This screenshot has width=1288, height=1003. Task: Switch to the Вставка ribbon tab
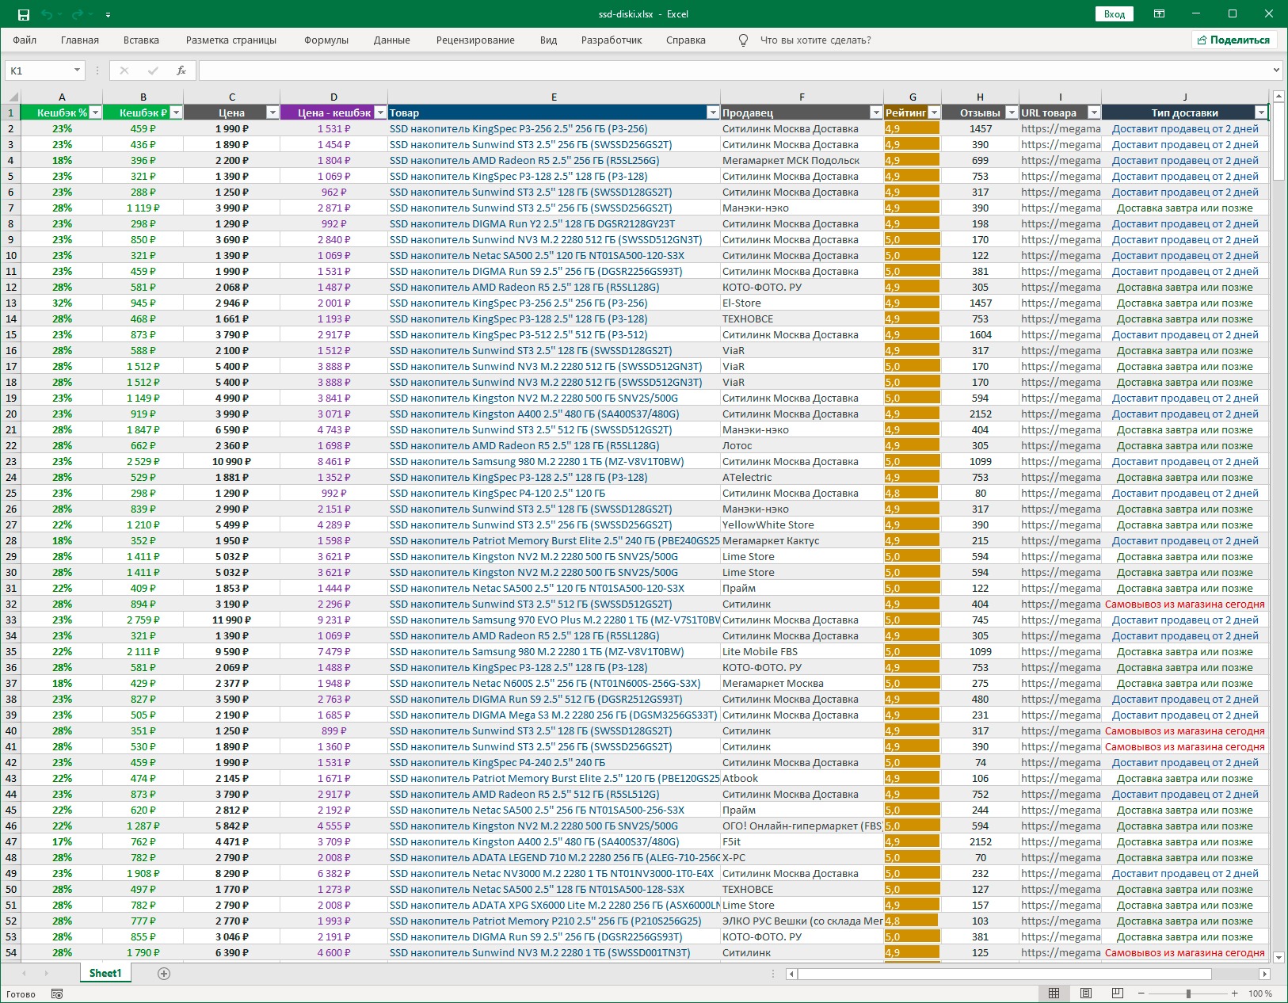point(141,40)
